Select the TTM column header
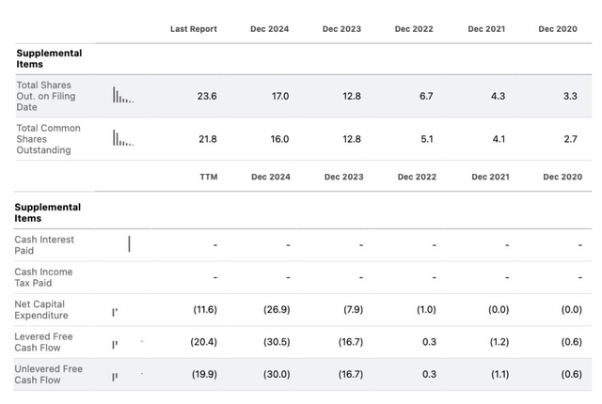This screenshot has width=602, height=404. pyautogui.click(x=208, y=177)
